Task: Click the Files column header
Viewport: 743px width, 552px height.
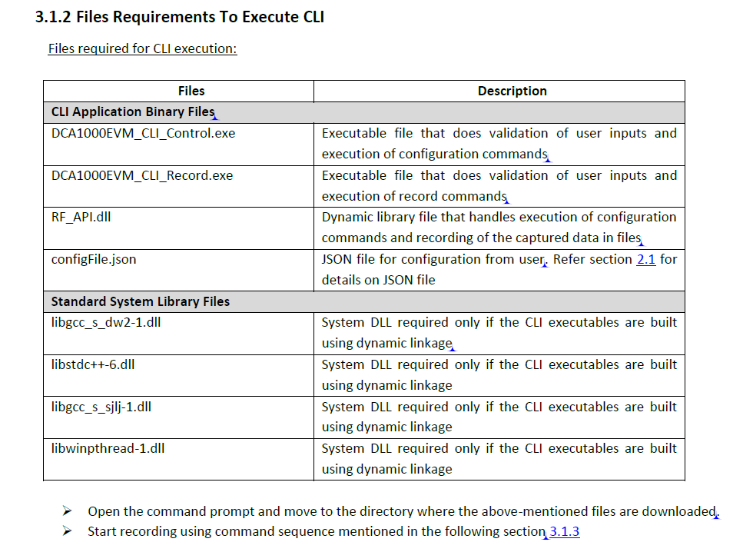Action: click(x=191, y=91)
